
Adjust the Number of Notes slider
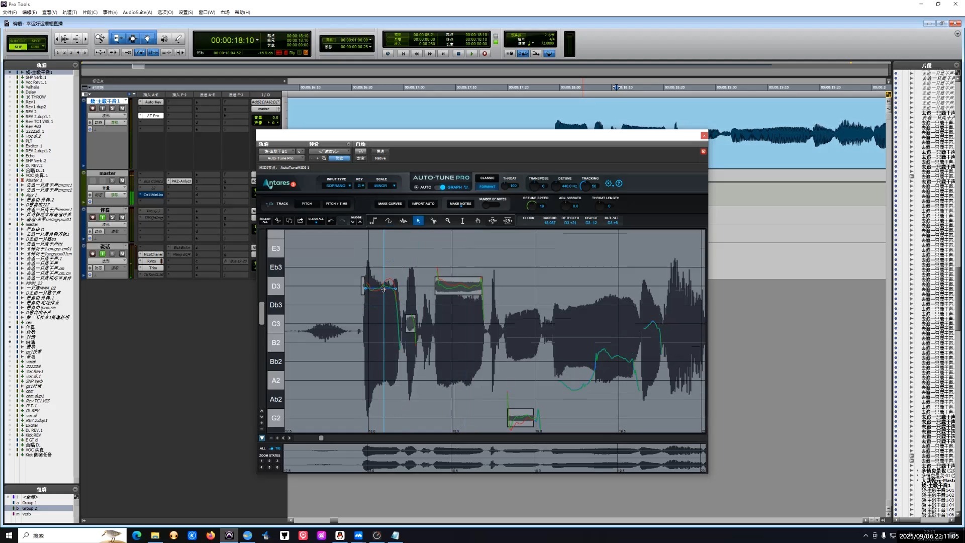tap(492, 205)
